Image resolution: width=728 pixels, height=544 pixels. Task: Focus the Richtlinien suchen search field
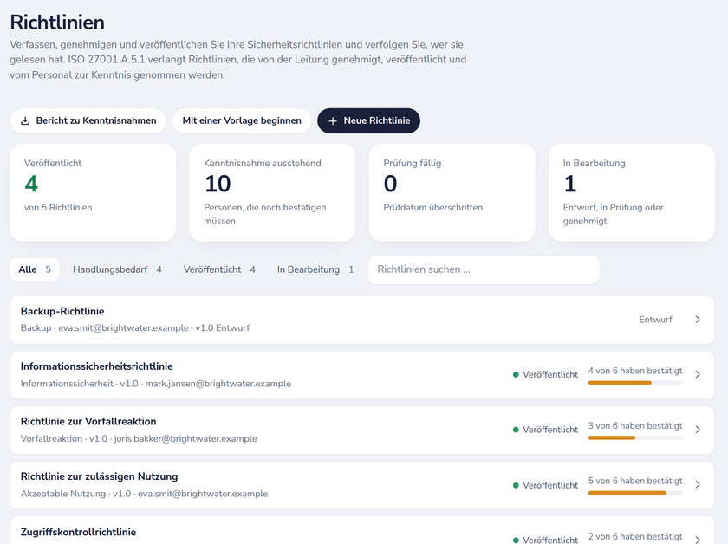[x=484, y=269]
